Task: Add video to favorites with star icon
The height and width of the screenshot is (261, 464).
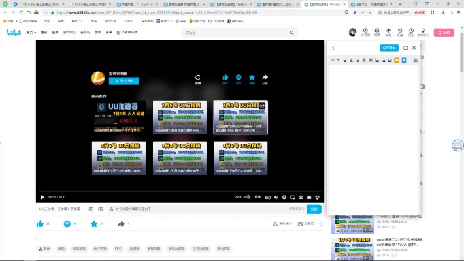Action: 93,224
